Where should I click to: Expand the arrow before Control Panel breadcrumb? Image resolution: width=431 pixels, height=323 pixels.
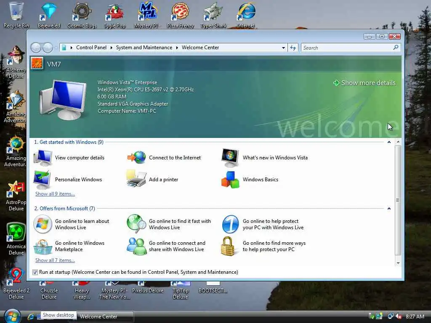pos(72,48)
